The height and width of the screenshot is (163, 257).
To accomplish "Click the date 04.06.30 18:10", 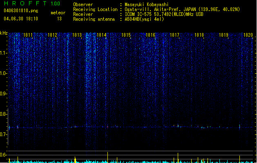I will click(21, 19).
